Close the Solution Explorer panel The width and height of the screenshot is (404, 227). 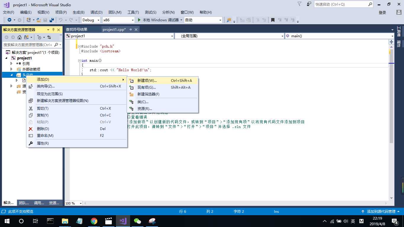pos(59,30)
